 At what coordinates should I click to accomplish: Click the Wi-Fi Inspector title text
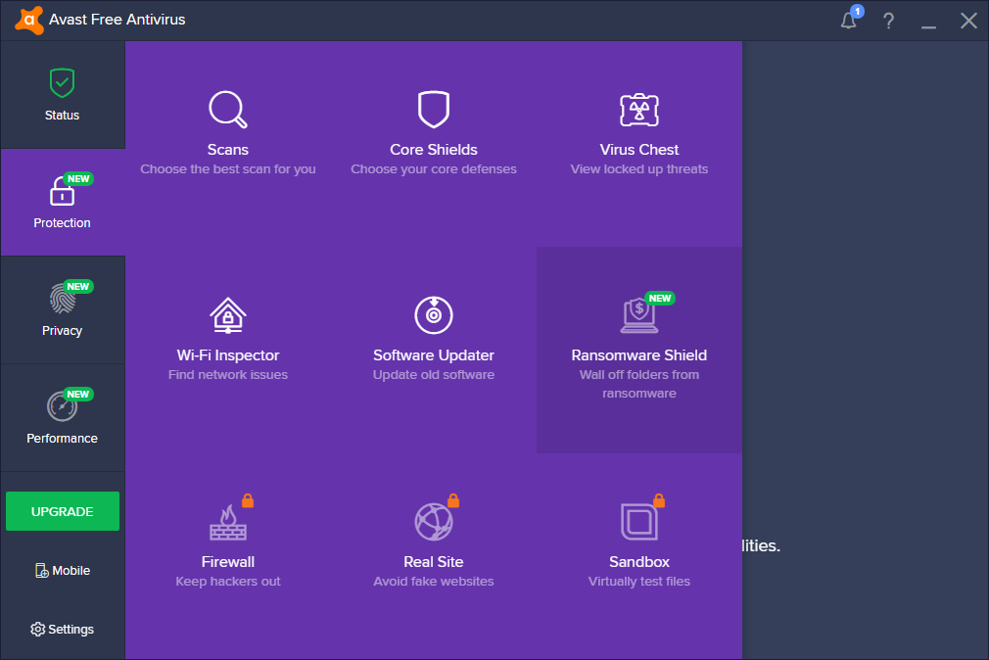(x=228, y=355)
